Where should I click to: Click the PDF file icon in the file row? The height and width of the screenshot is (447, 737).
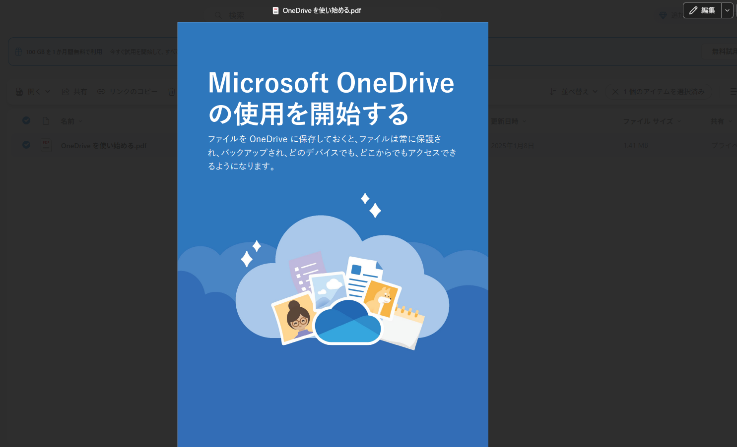tap(46, 145)
